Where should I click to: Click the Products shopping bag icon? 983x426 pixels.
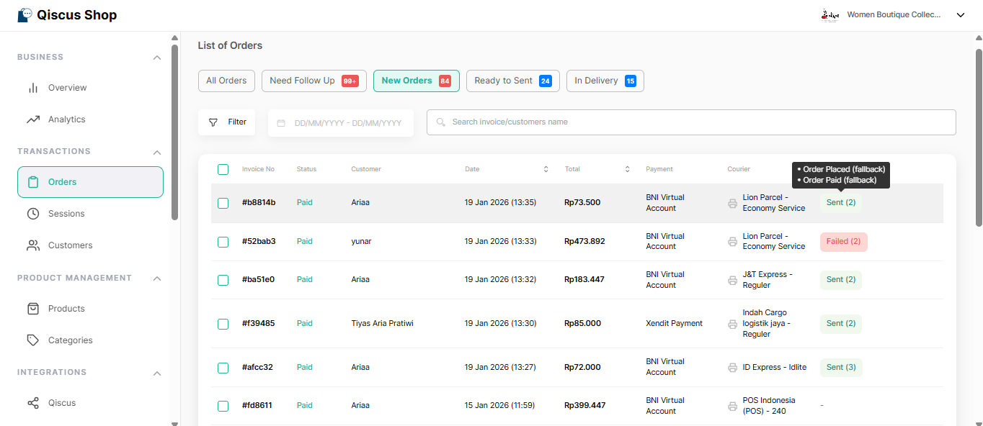[x=33, y=309]
